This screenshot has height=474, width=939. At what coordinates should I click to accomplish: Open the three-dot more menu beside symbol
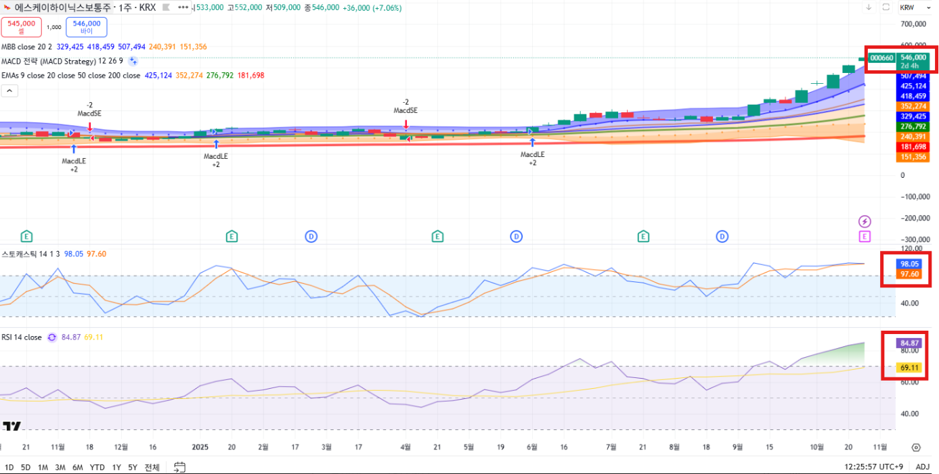click(183, 7)
